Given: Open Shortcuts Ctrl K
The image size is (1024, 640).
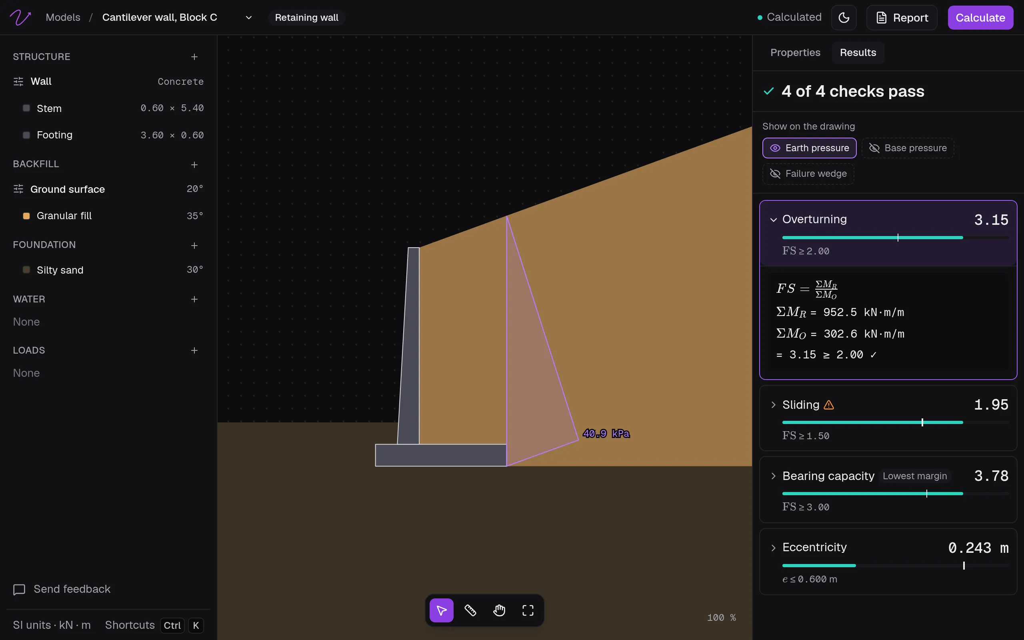Looking at the screenshot, I should [154, 625].
